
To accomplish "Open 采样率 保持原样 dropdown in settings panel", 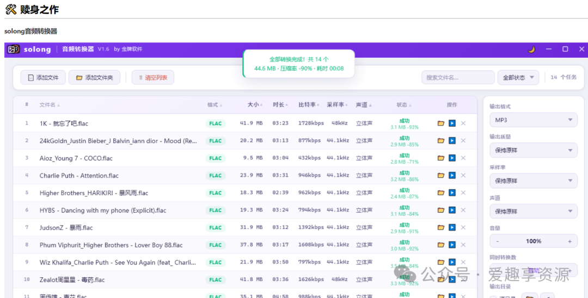I will pyautogui.click(x=533, y=181).
